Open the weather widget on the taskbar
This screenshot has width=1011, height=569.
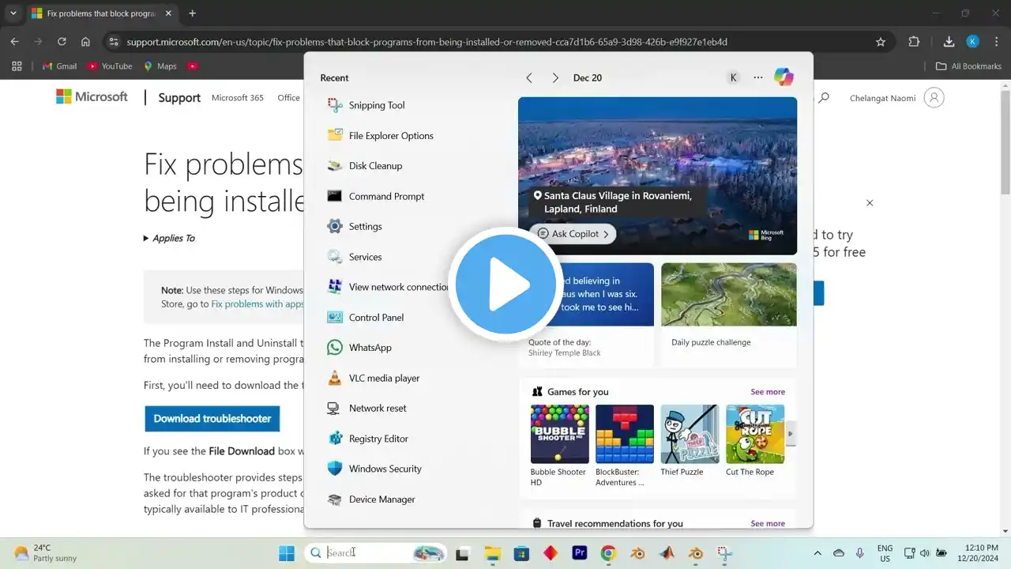click(45, 553)
